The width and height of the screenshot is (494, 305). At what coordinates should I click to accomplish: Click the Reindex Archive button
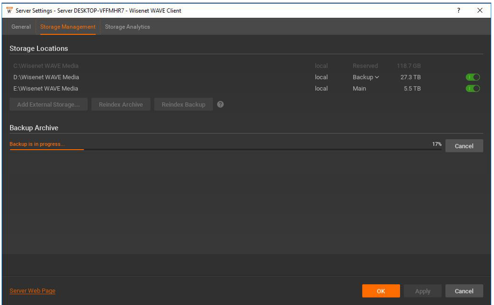[x=121, y=104]
